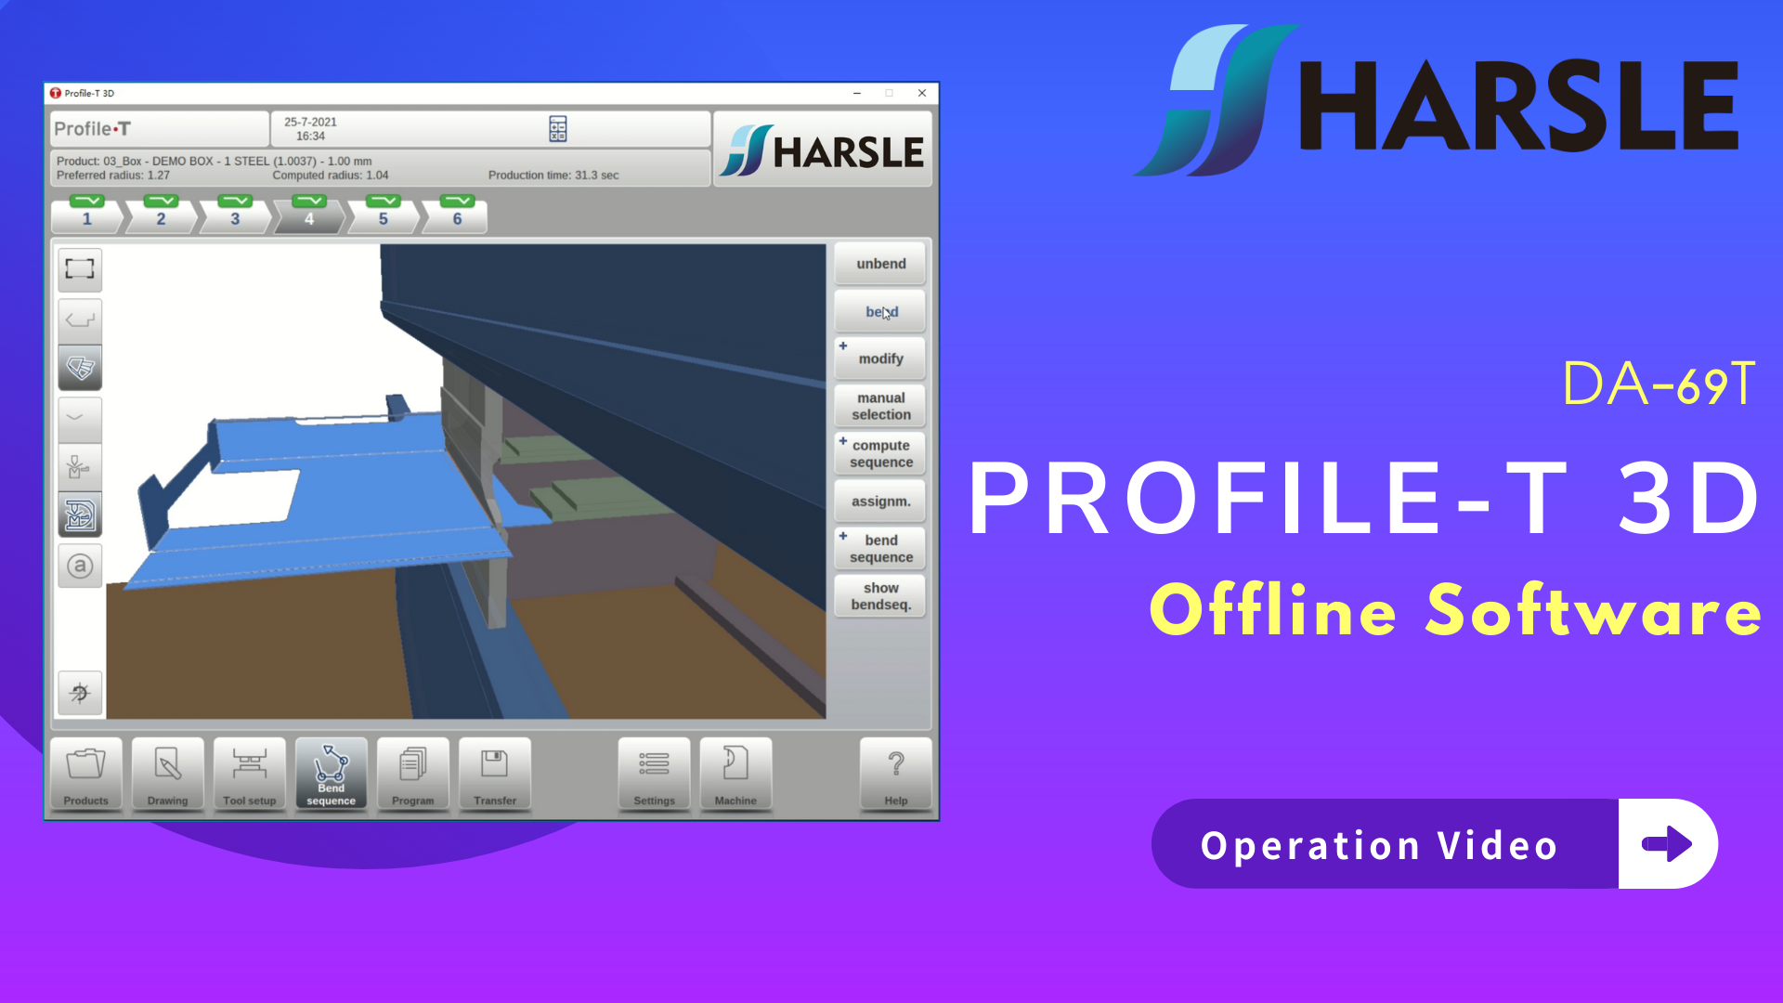
Task: Select the Program icon
Action: pos(411,774)
